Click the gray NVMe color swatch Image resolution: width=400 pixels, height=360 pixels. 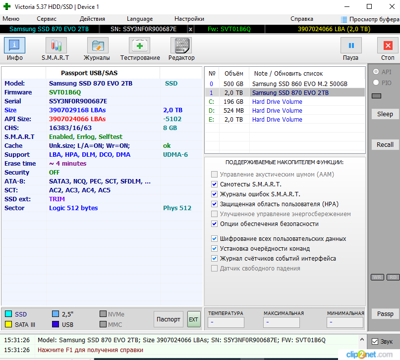(x=103, y=314)
